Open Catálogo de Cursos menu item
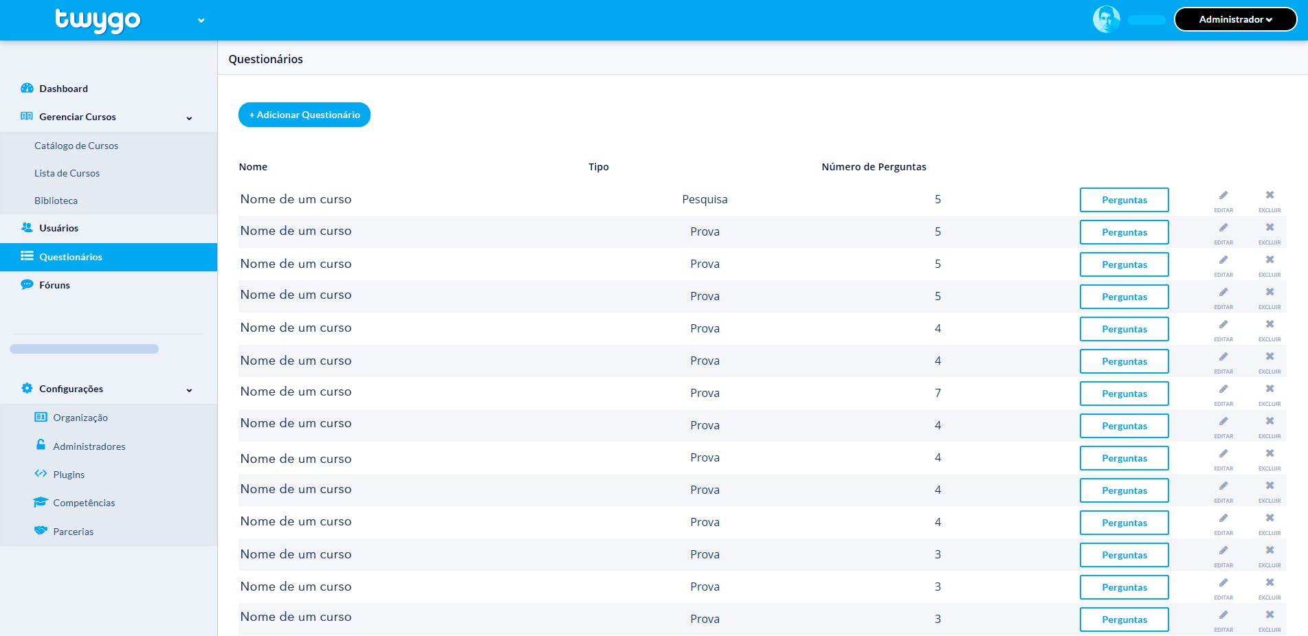The height and width of the screenshot is (636, 1308). tap(76, 146)
